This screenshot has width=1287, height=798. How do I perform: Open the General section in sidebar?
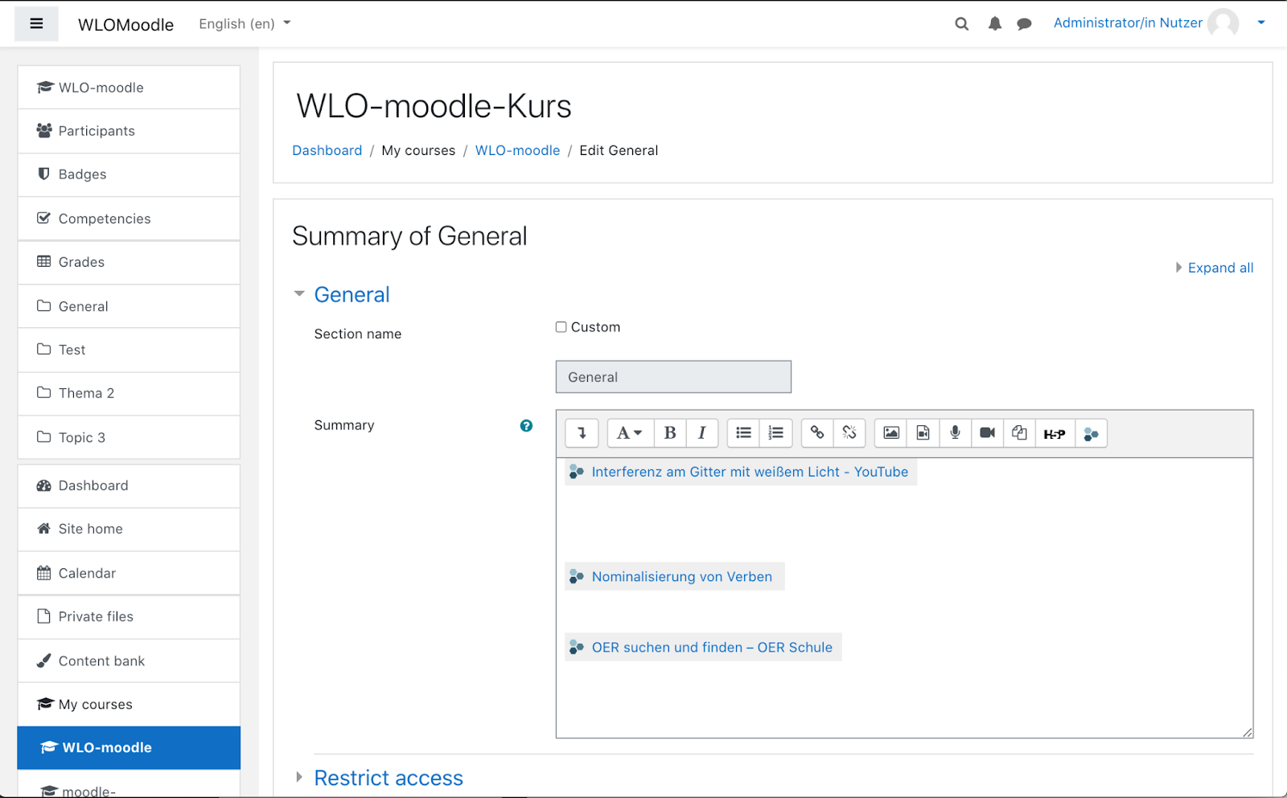129,306
